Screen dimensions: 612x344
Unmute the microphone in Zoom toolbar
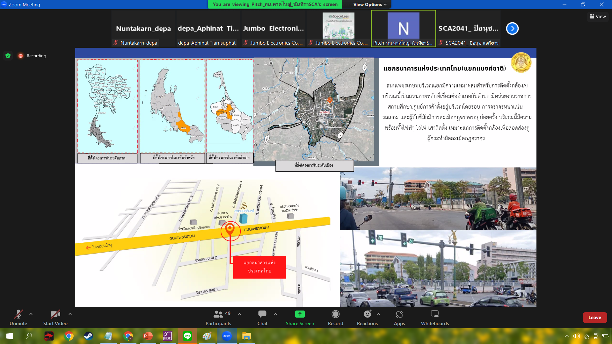click(18, 318)
